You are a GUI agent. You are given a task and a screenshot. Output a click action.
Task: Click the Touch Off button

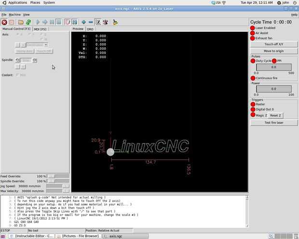click(x=44, y=52)
